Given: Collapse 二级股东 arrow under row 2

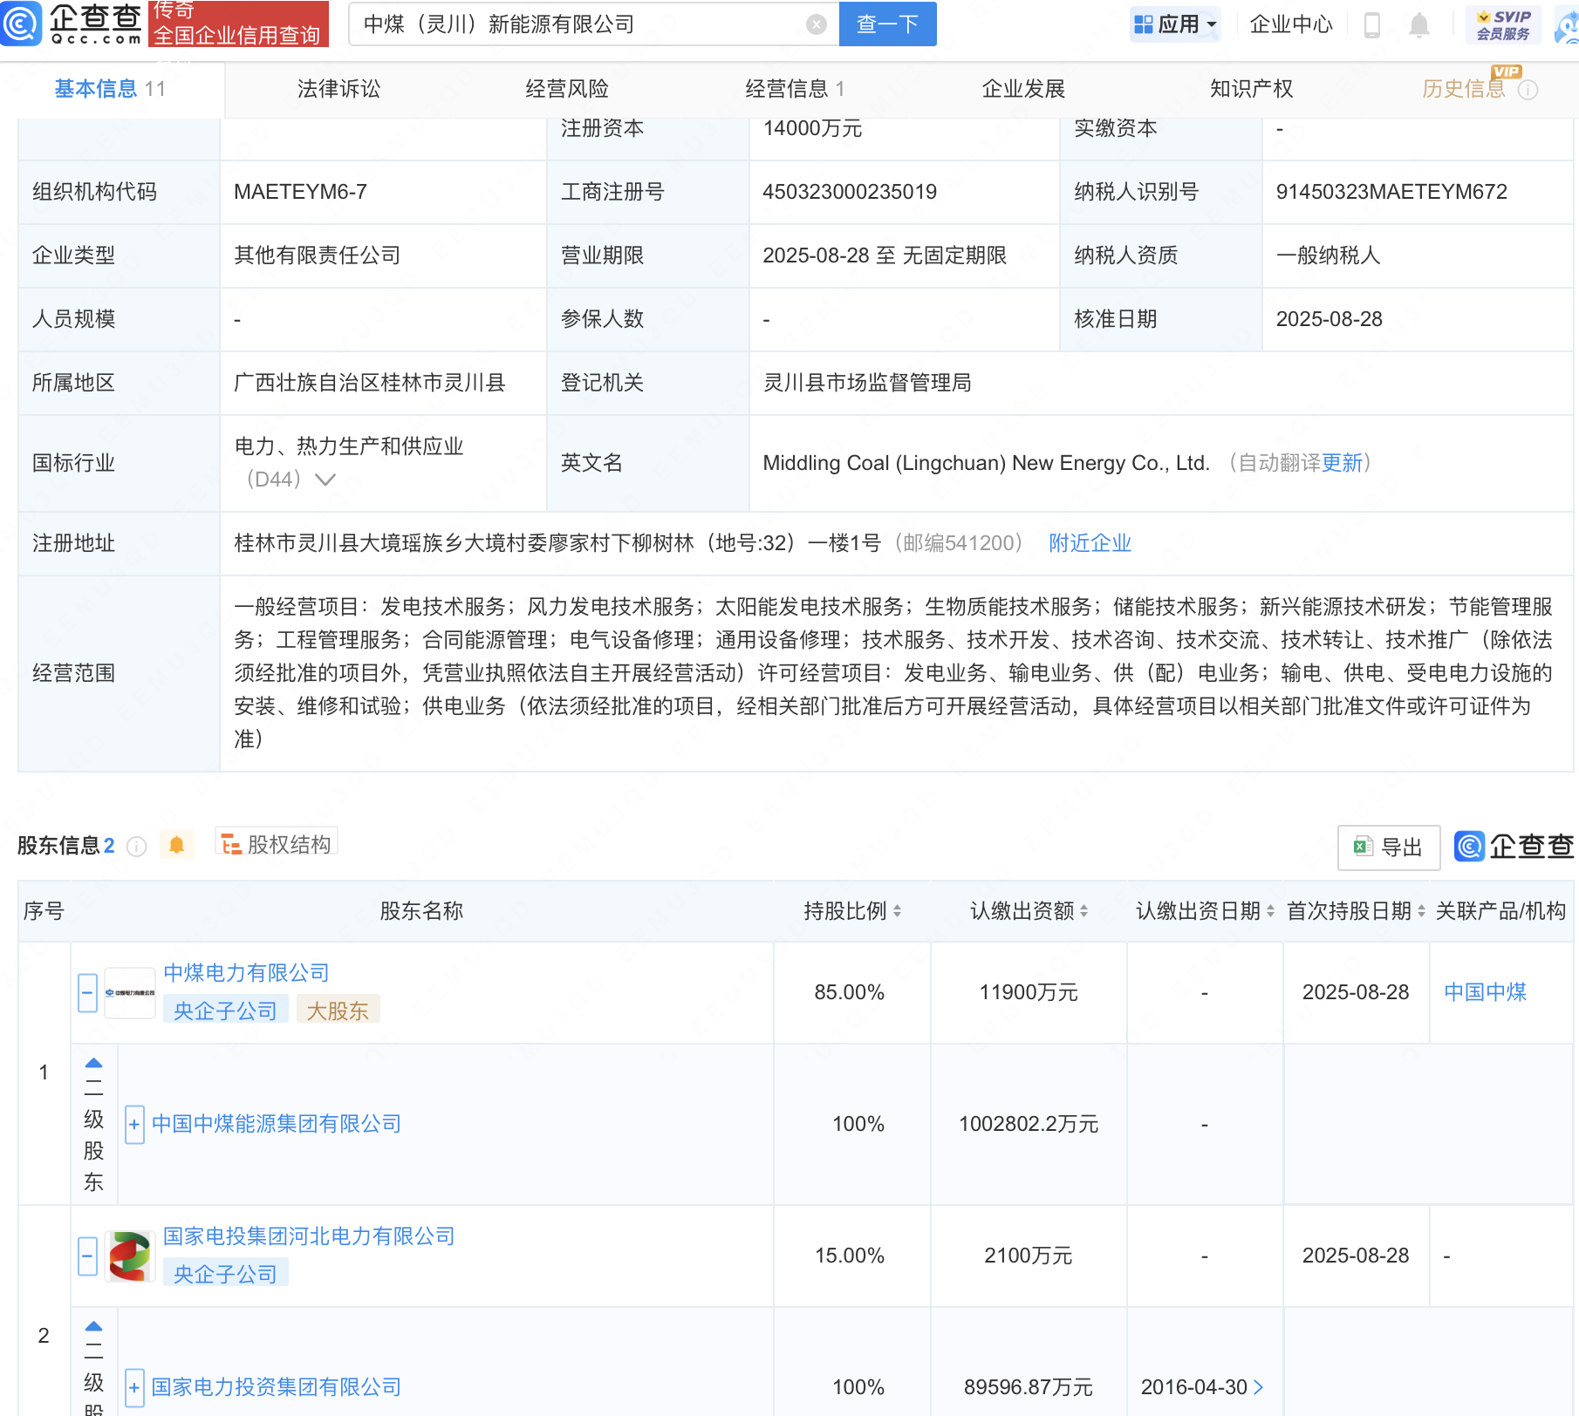Looking at the screenshot, I should pyautogui.click(x=93, y=1326).
